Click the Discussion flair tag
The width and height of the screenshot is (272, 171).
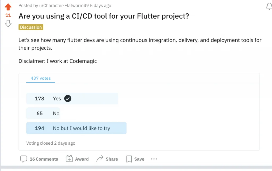coord(31,27)
